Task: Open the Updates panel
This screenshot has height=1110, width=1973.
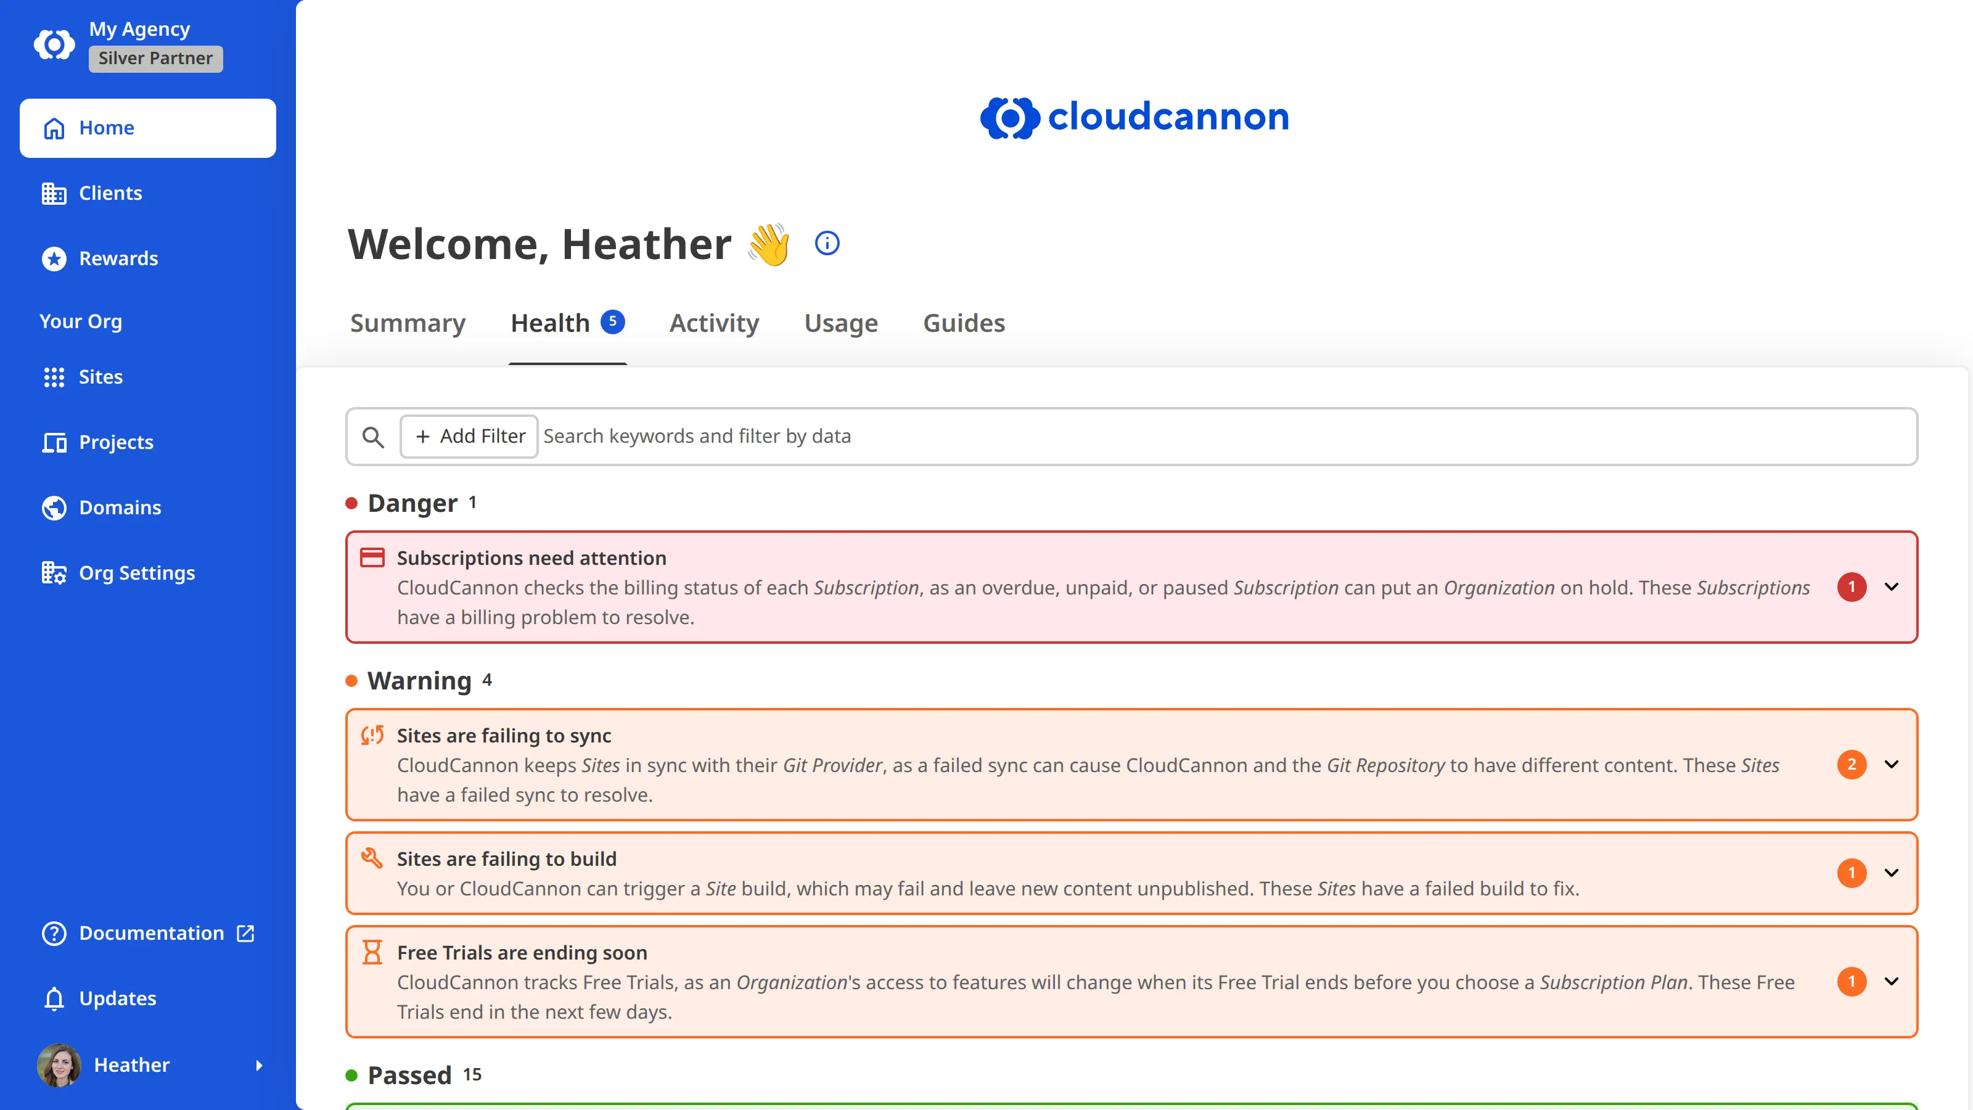Action: click(148, 999)
